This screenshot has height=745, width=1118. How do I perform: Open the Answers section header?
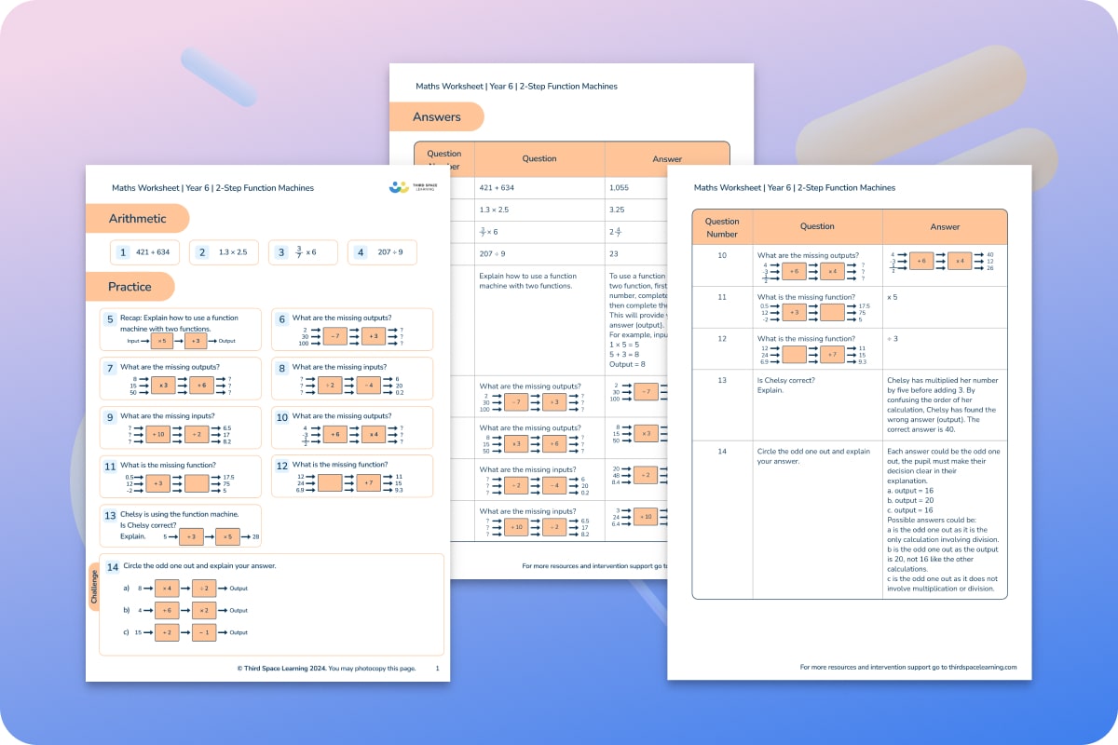click(438, 116)
